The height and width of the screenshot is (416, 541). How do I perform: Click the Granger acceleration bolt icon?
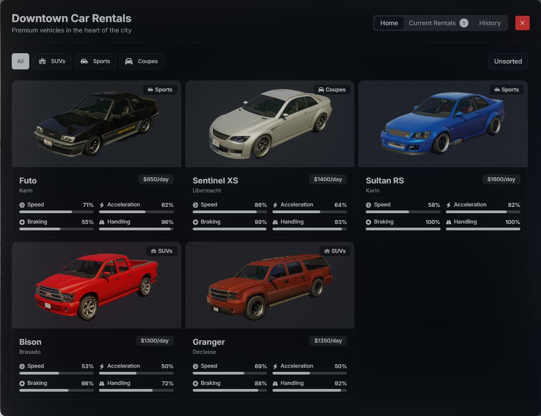[275, 366]
